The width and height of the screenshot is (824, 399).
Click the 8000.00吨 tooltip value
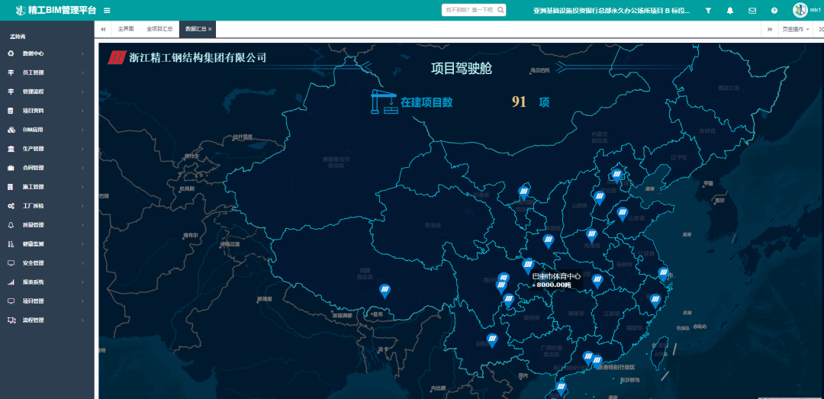pos(553,285)
